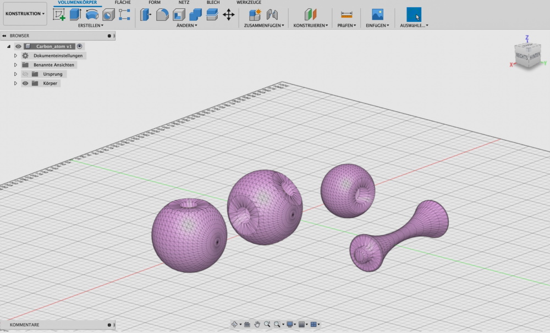Click the rectangular frame icon before Erstellen arrow
This screenshot has width=550, height=333.
[x=124, y=15]
